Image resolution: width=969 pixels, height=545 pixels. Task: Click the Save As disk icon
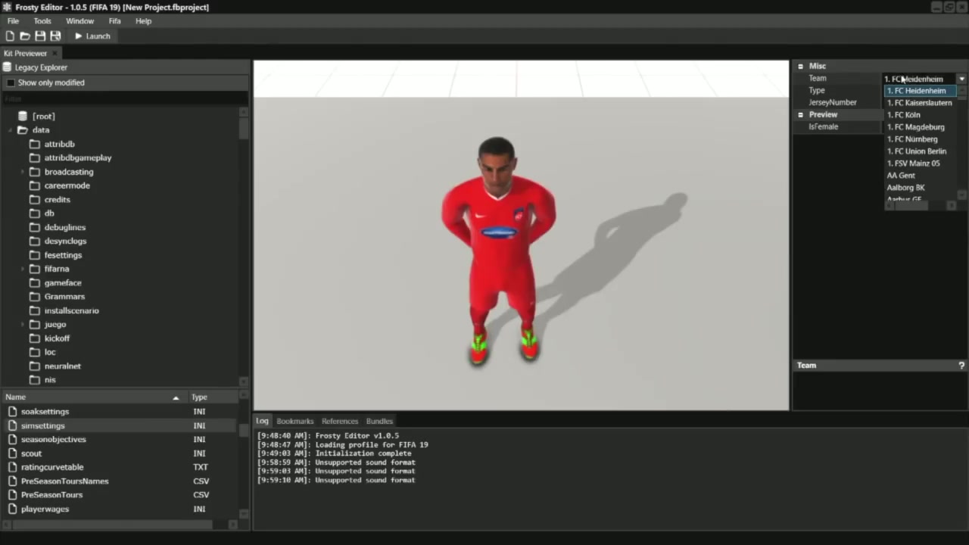click(55, 36)
